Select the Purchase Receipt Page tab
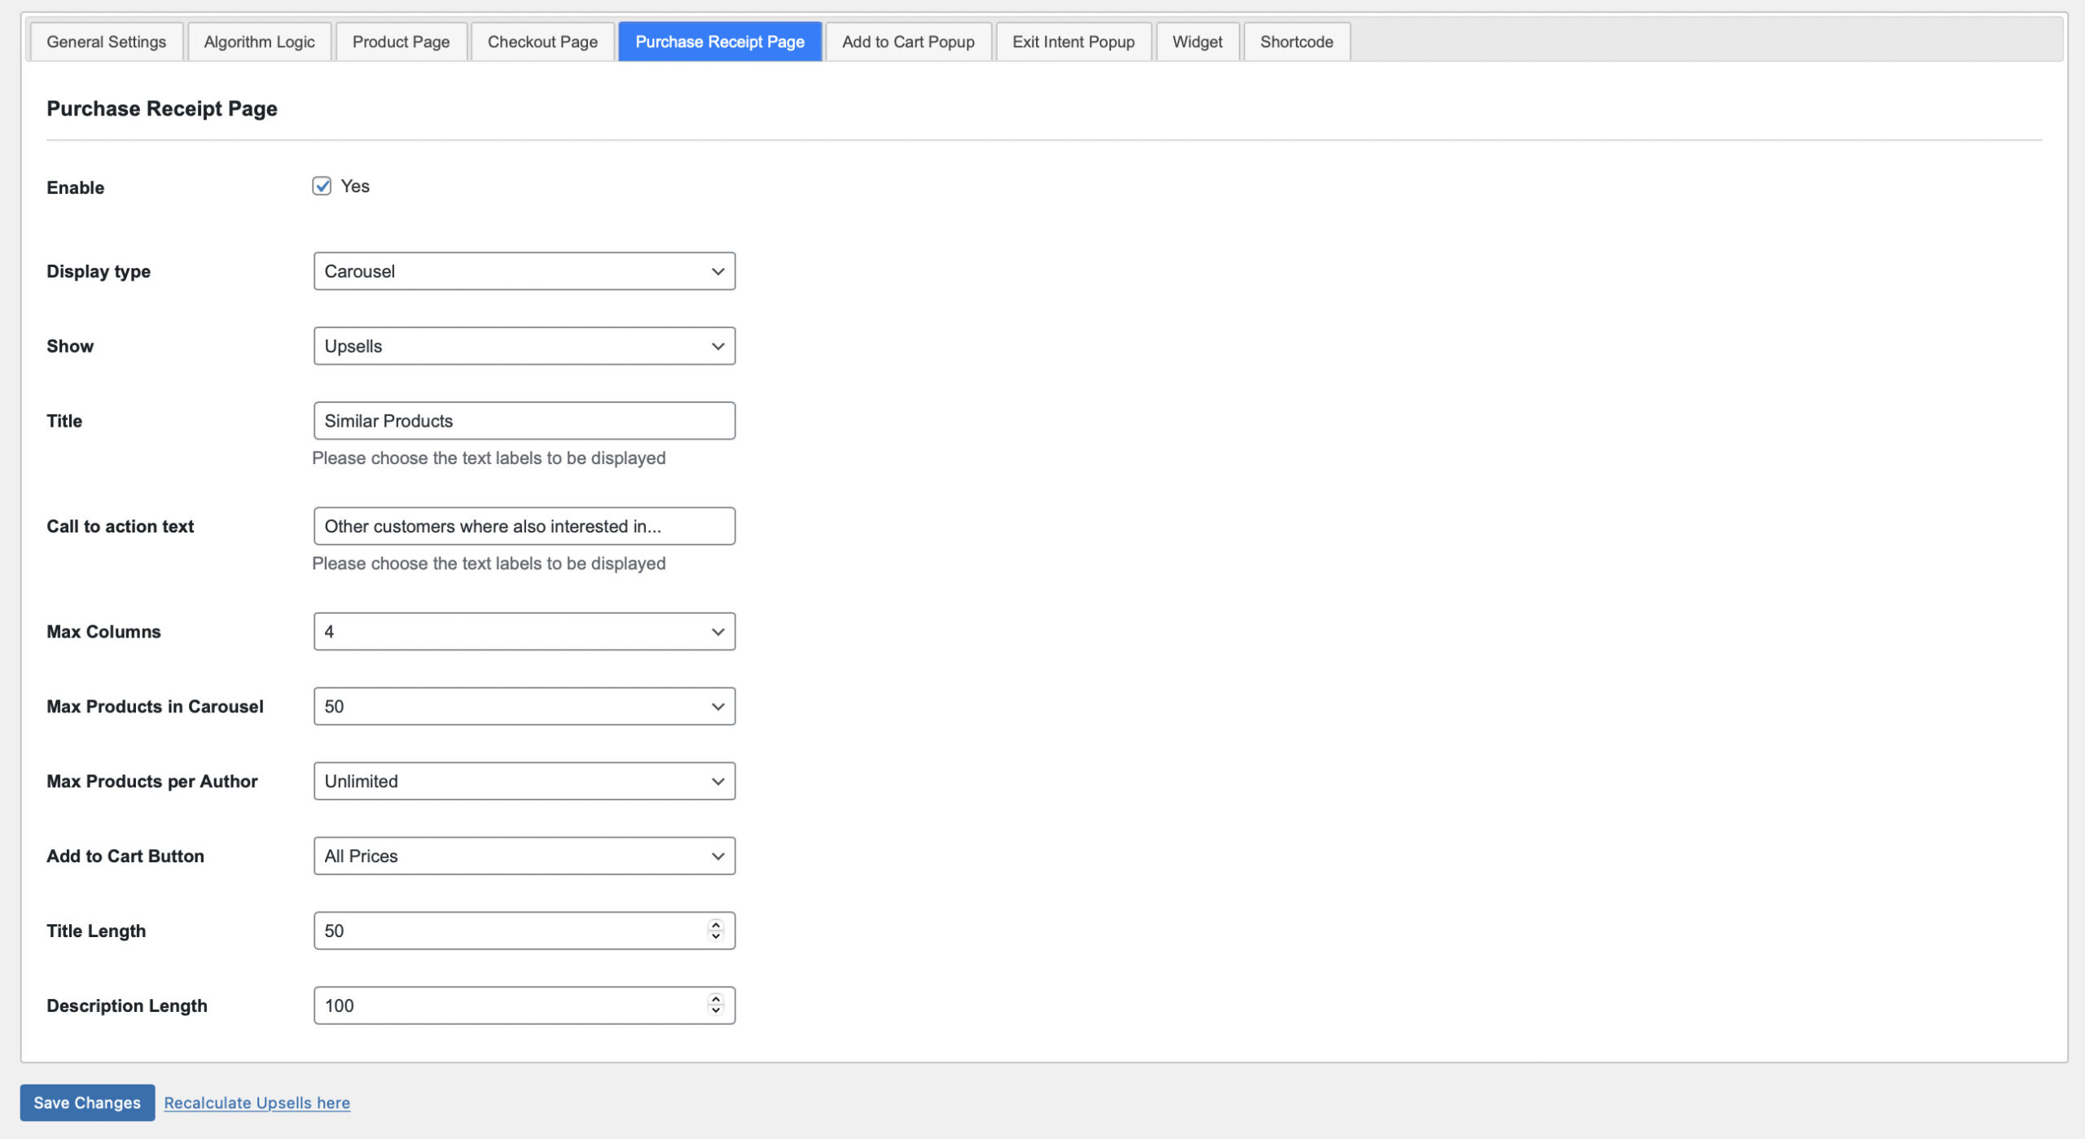This screenshot has width=2085, height=1139. pyautogui.click(x=720, y=42)
